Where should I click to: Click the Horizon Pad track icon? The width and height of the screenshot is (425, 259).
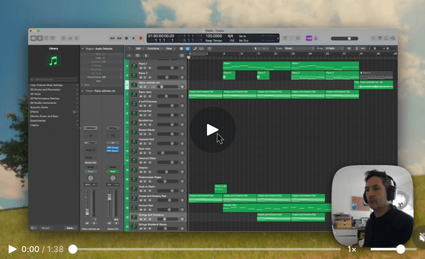pos(134,207)
